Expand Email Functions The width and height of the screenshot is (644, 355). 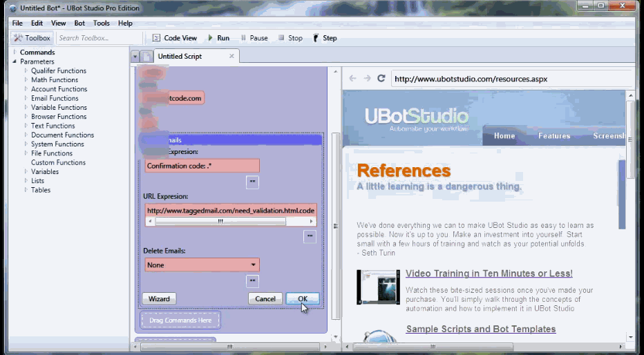click(x=26, y=98)
